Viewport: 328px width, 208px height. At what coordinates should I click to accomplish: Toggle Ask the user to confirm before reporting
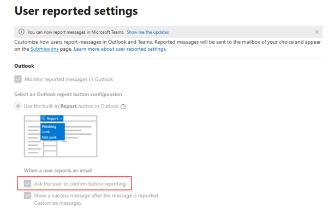(x=27, y=183)
